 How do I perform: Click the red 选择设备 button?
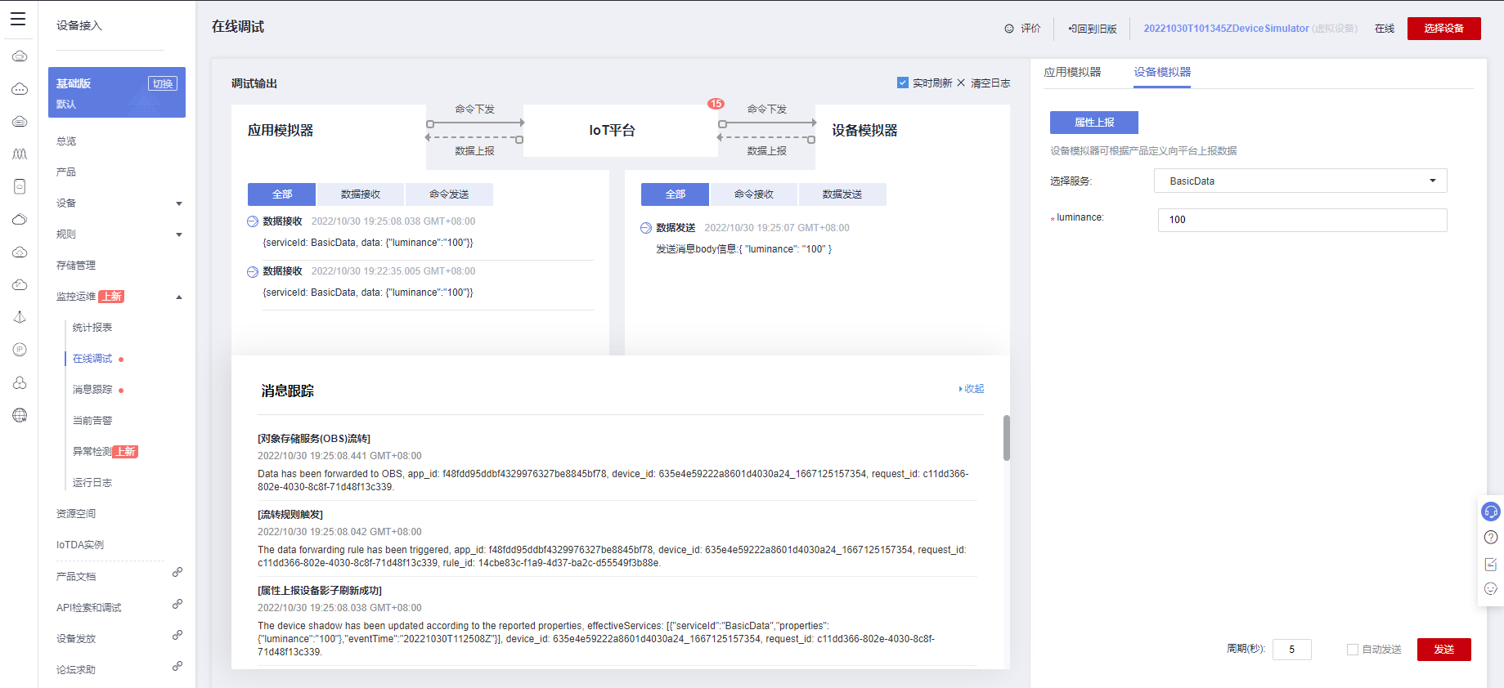pos(1444,29)
